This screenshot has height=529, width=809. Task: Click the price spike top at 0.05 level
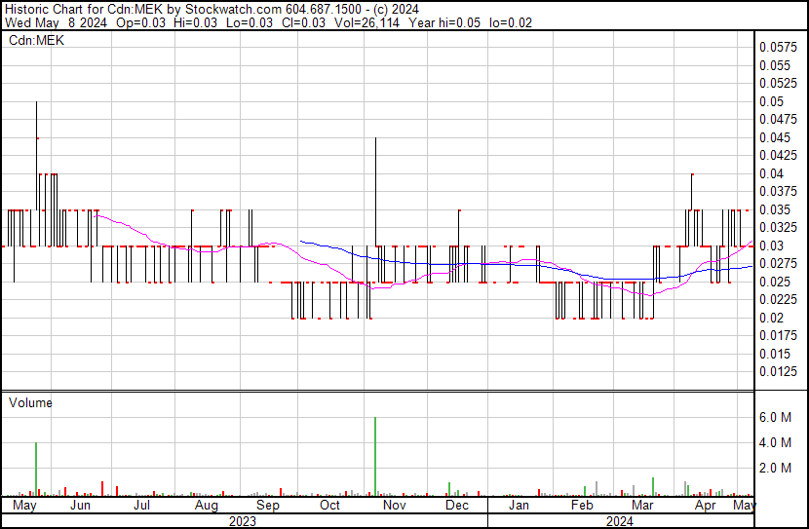[37, 102]
